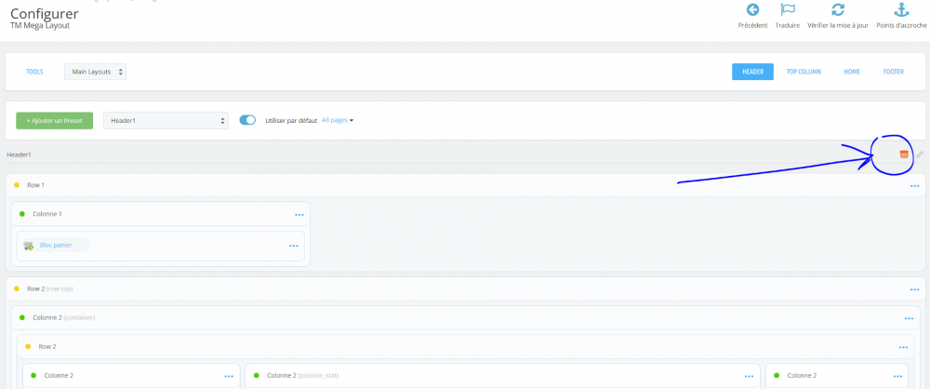The width and height of the screenshot is (930, 389).
Task: Click the green status dot of Colonne 1
Action: pos(22,214)
